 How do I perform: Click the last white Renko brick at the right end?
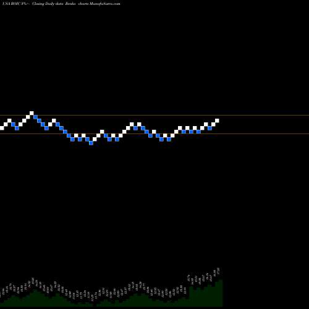click(x=217, y=121)
